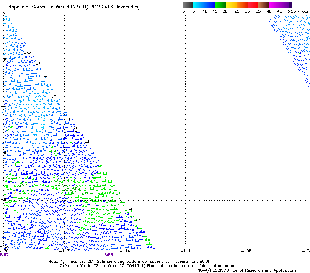
Task: Select the cyan 5–10 knot legend segment
Action: pos(199,5)
